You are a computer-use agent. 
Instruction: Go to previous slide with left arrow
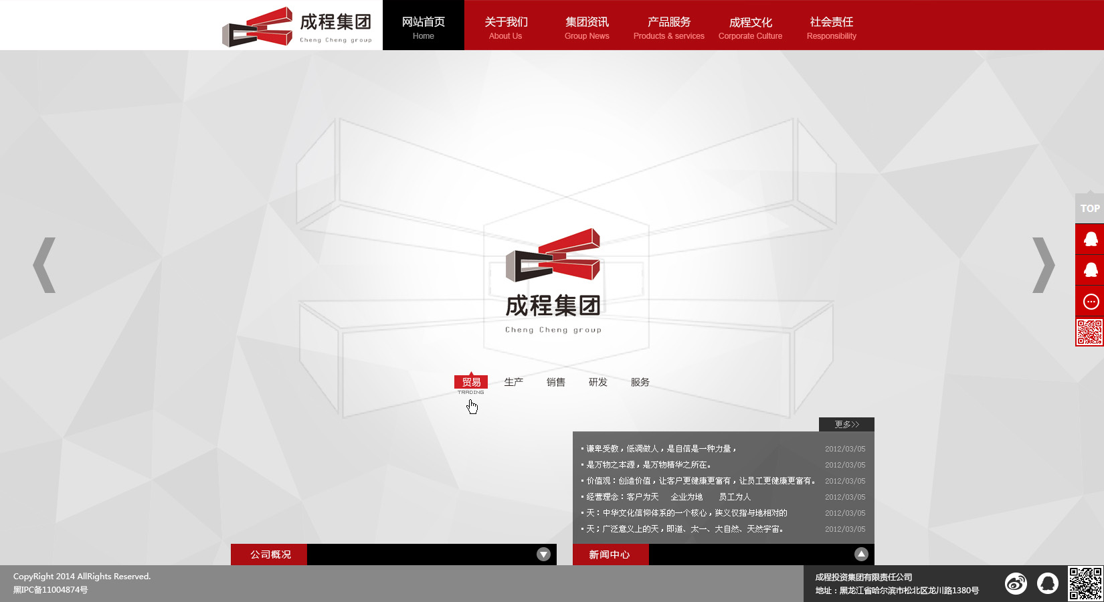tap(44, 265)
